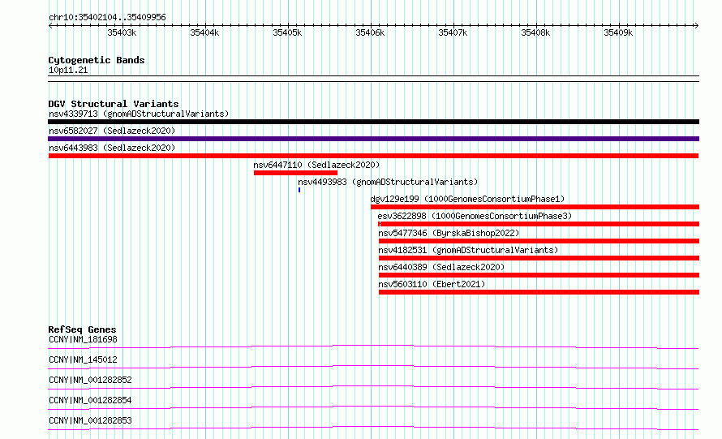Image resolution: width=722 pixels, height=439 pixels.
Task: Click the right arrow of the ruler
Action: pos(696,25)
